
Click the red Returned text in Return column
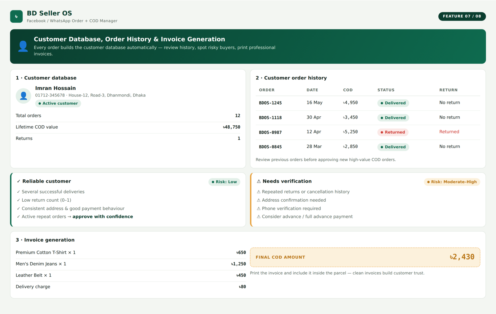pos(449,132)
